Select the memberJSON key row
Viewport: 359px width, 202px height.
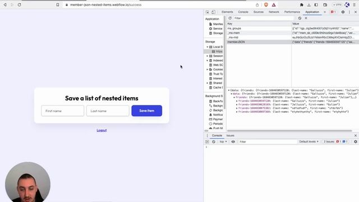click(293, 42)
